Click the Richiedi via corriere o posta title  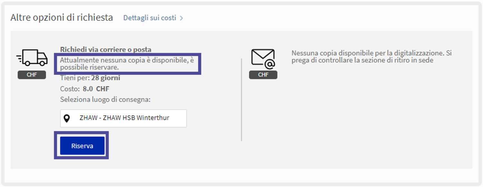(106, 49)
